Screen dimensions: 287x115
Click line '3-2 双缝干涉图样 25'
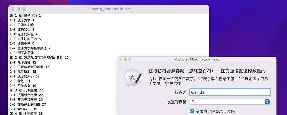tap(26, 99)
